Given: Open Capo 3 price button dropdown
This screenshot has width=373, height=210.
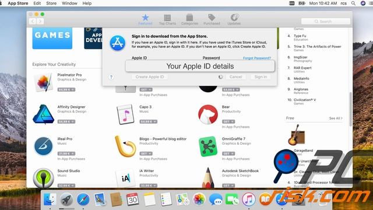Looking at the screenshot, I should [148, 122].
